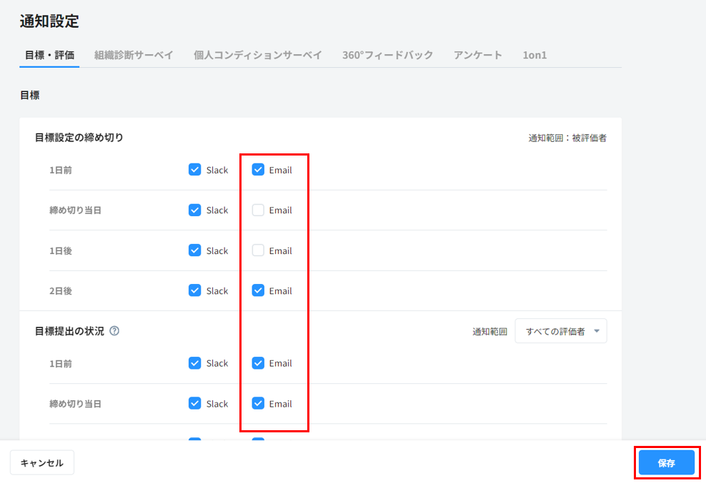Select the 360°フィードバック tab
The width and height of the screenshot is (706, 483).
pos(387,55)
